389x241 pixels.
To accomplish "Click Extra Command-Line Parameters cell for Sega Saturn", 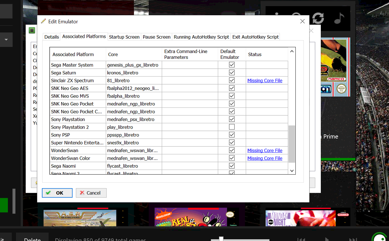I will [190, 73].
